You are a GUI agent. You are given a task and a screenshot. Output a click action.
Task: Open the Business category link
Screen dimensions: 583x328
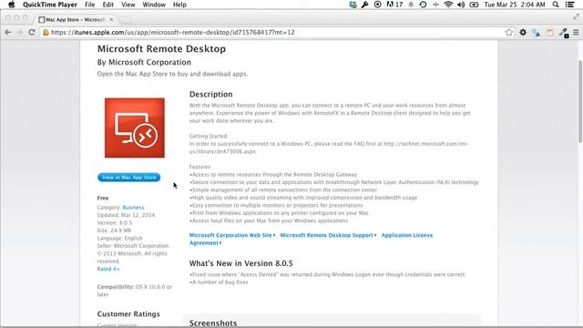coord(133,208)
